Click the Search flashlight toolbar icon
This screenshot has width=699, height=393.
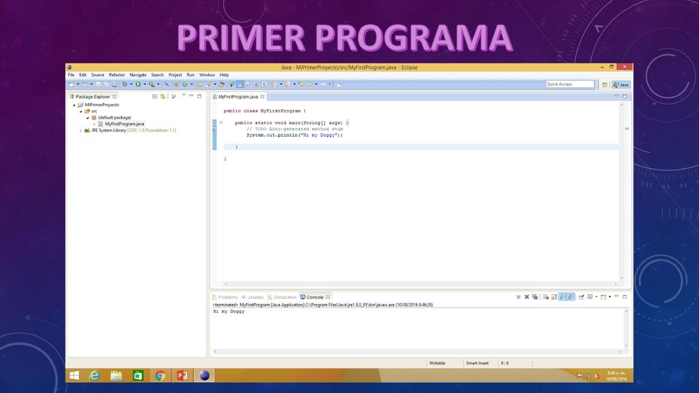(x=208, y=84)
